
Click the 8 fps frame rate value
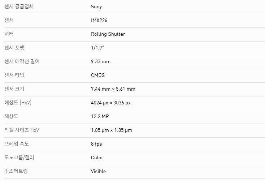coord(96,144)
